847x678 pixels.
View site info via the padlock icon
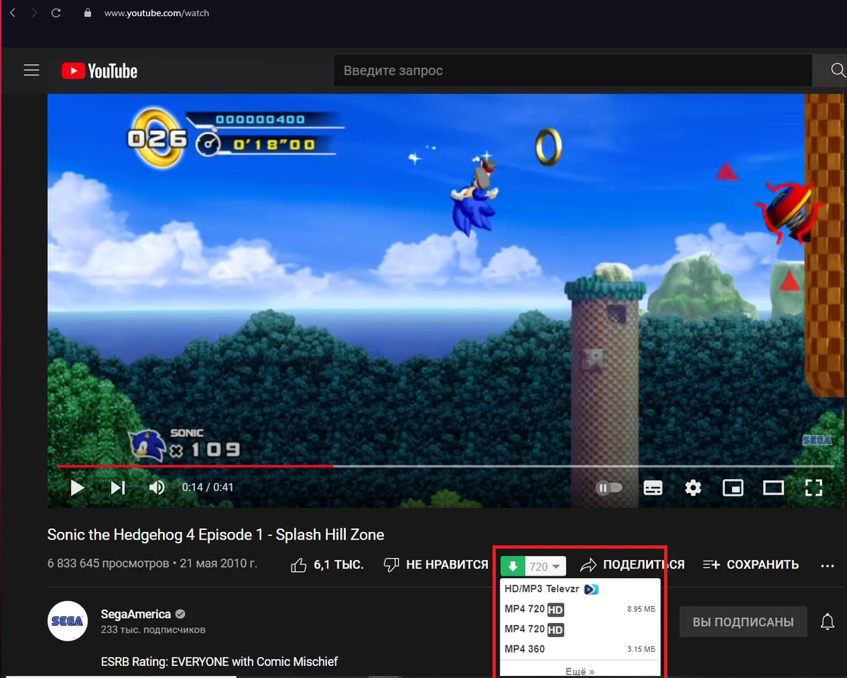88,13
